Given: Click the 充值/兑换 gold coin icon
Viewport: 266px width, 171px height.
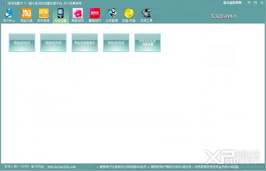Looking at the screenshot, I should click(x=129, y=15).
